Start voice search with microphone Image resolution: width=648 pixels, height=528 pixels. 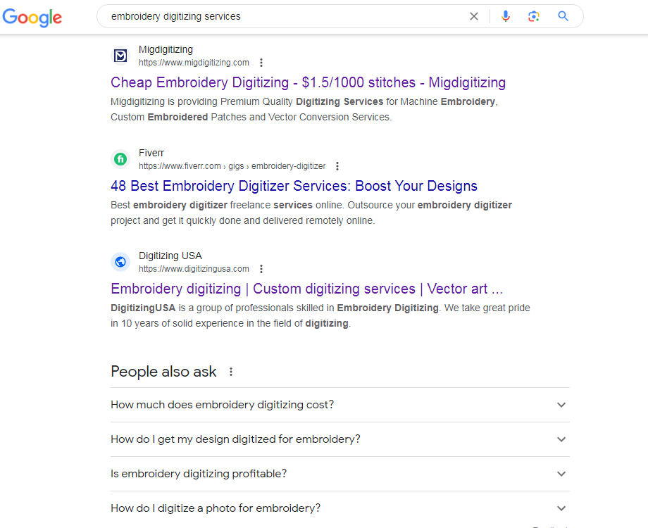click(506, 16)
